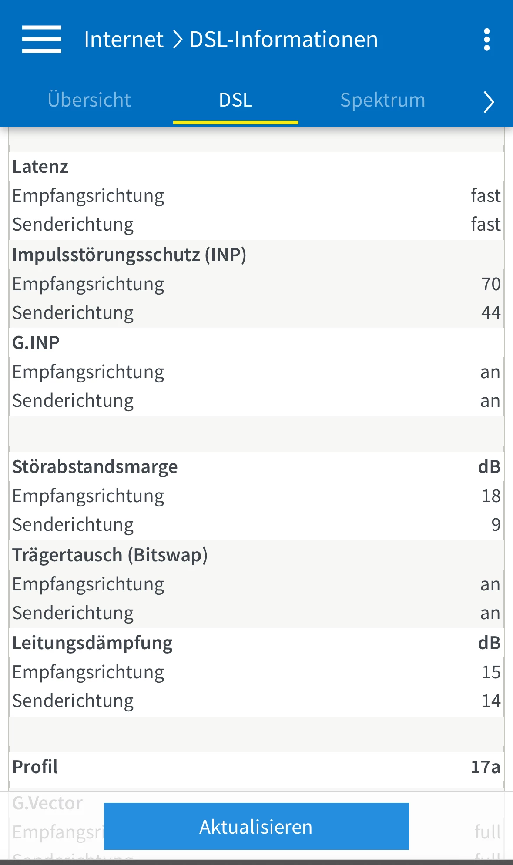Switch to the Übersicht tab
This screenshot has height=865, width=513.
(89, 100)
